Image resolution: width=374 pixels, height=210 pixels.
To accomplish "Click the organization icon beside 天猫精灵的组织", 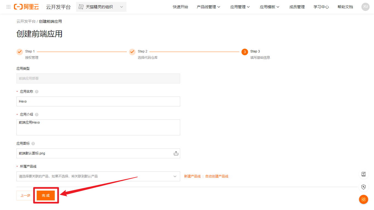I will (x=81, y=7).
